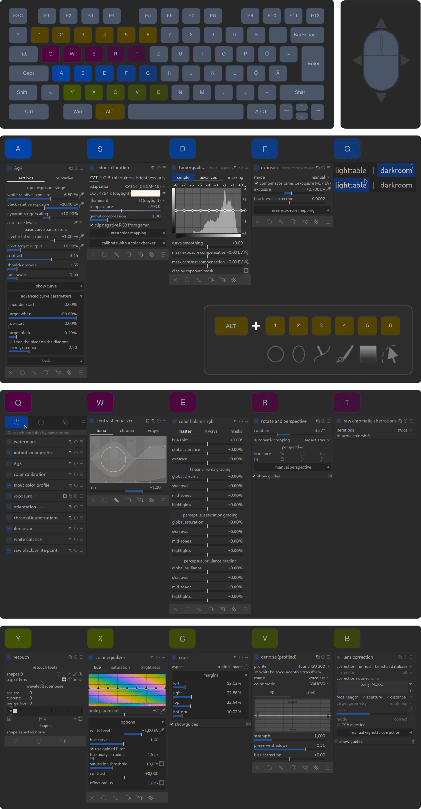421x809 pixels.
Task: Click the magic wand beside mask contrast compensation
Action: point(246,262)
